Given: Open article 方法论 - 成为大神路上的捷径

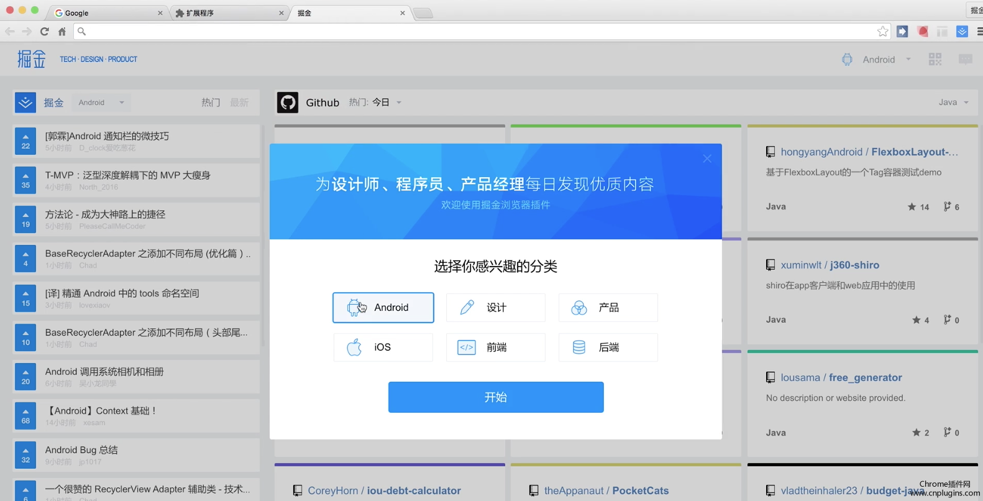Looking at the screenshot, I should (105, 214).
